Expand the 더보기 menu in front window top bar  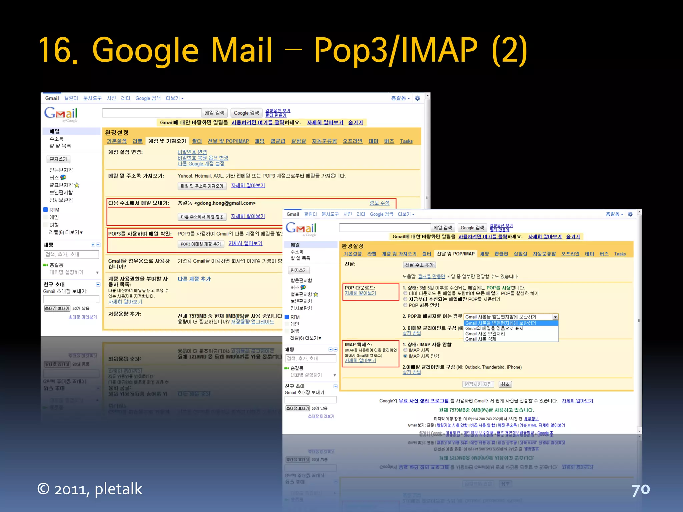tap(406, 214)
